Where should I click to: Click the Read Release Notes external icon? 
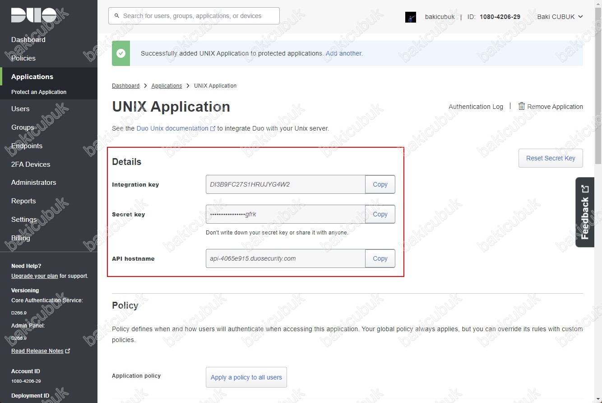click(x=68, y=351)
